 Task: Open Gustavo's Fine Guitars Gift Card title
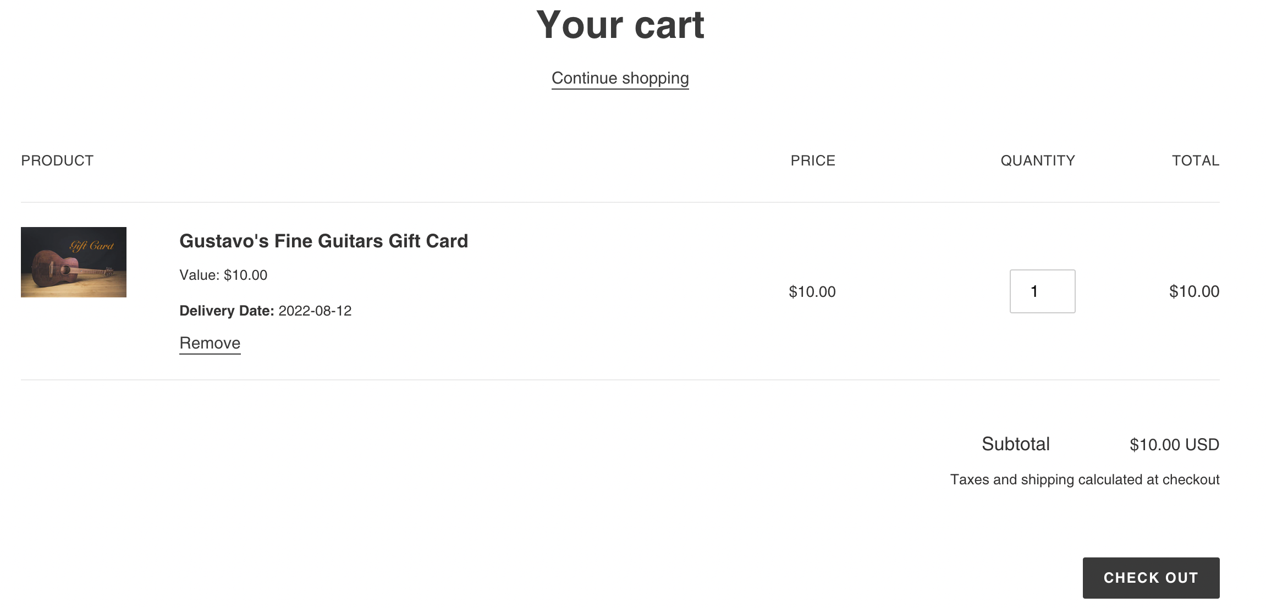coord(323,241)
